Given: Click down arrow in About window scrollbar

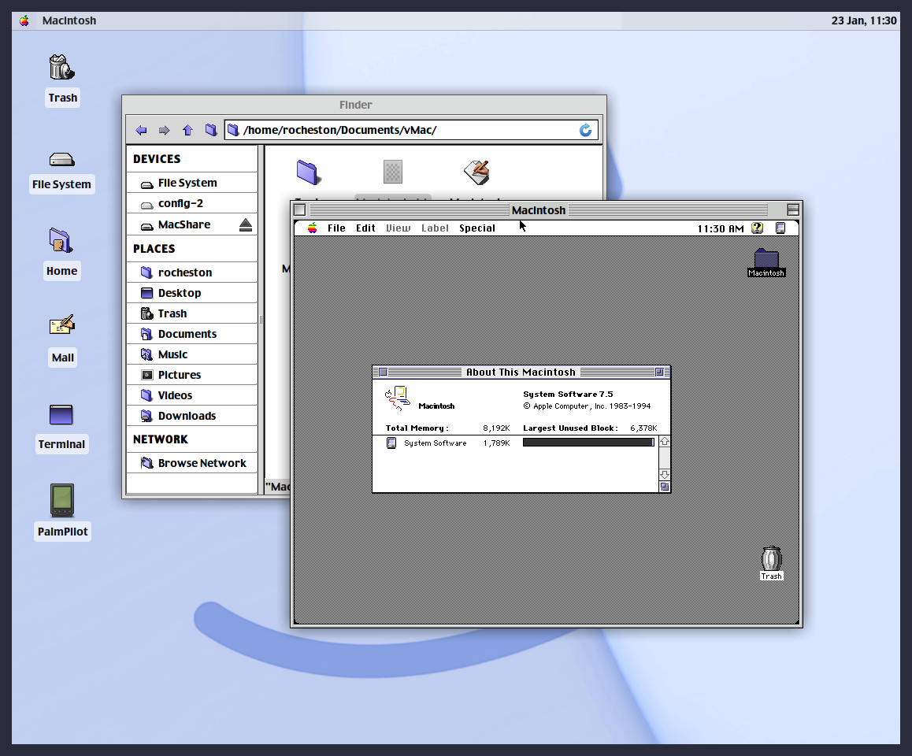Looking at the screenshot, I should [x=664, y=475].
